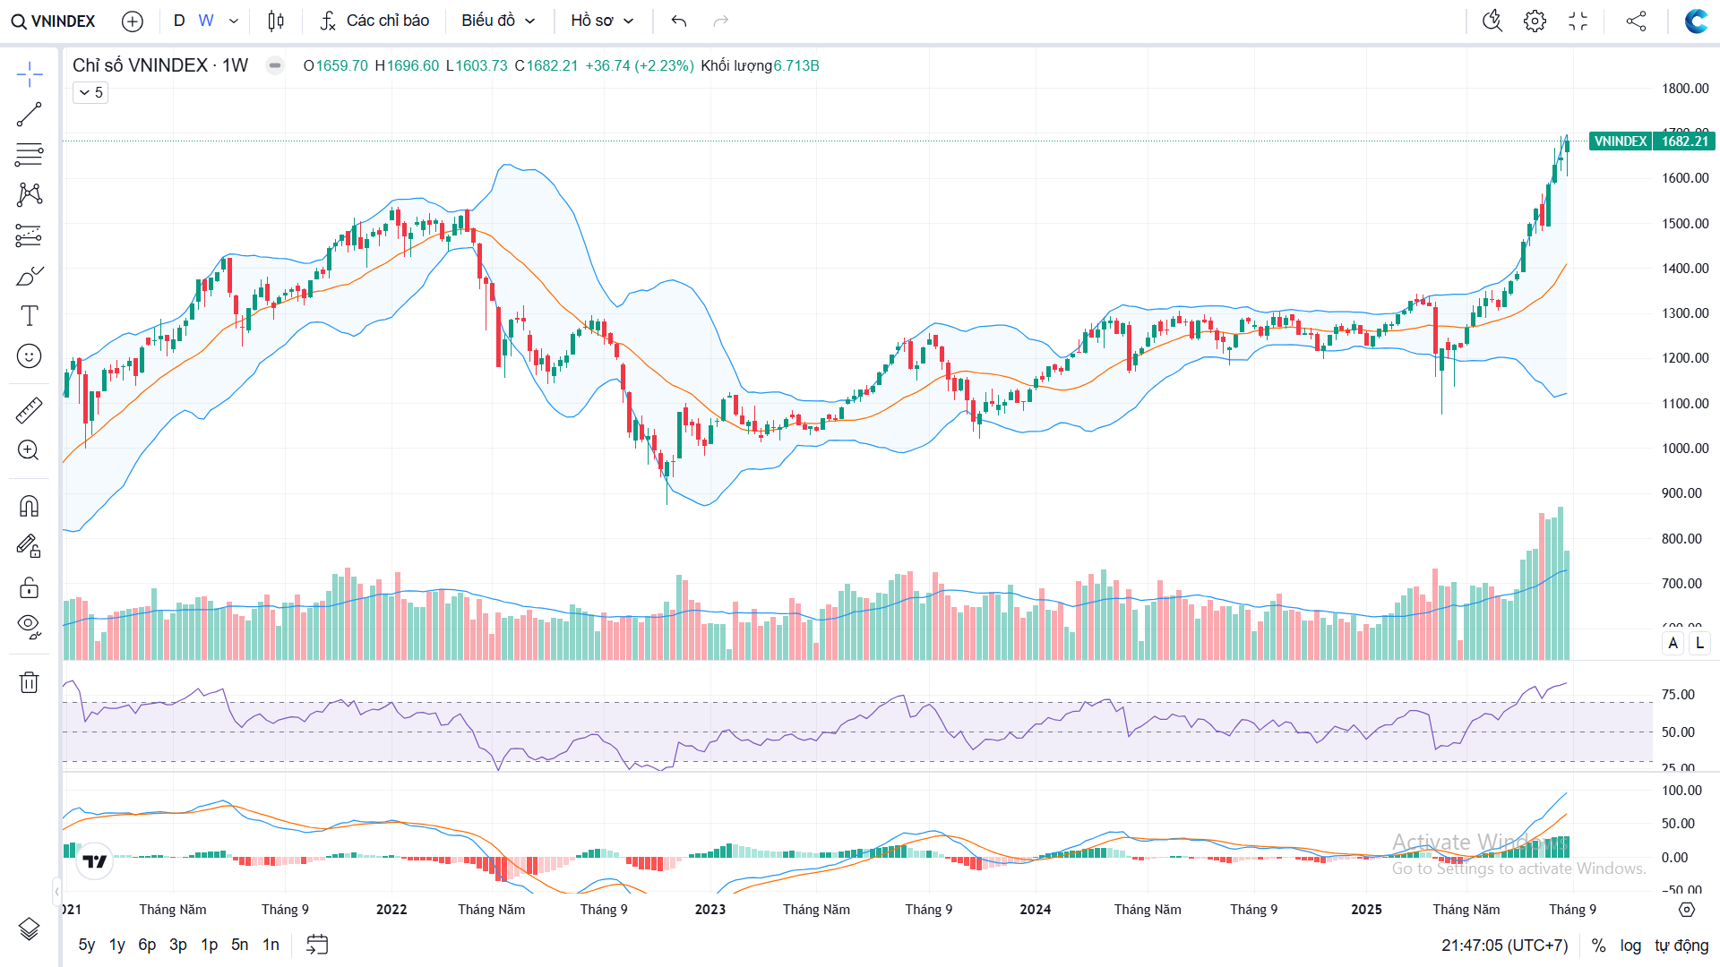Choose the ruler measure tool

(29, 410)
